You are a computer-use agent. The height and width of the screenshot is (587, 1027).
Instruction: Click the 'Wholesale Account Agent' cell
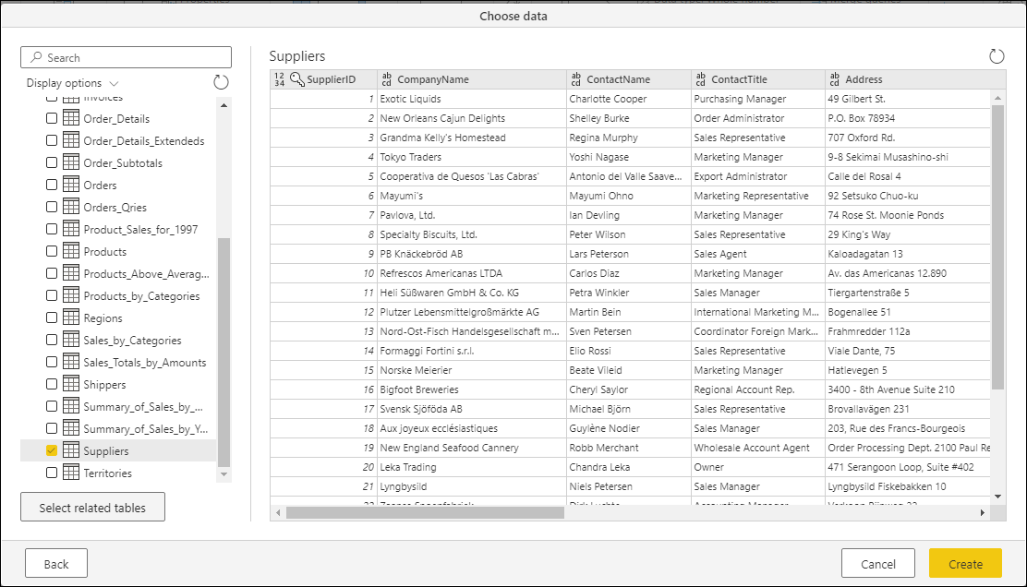[x=758, y=448]
